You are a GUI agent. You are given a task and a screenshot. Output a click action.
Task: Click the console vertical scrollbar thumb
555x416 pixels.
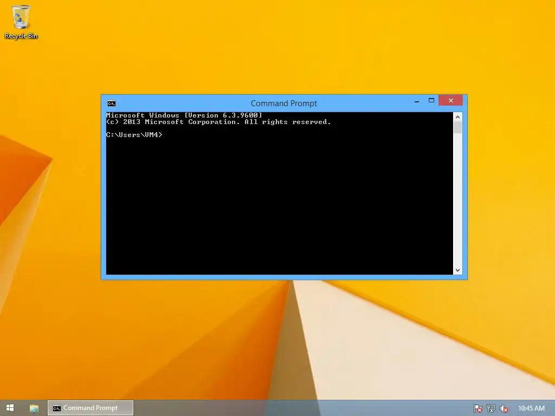457,127
